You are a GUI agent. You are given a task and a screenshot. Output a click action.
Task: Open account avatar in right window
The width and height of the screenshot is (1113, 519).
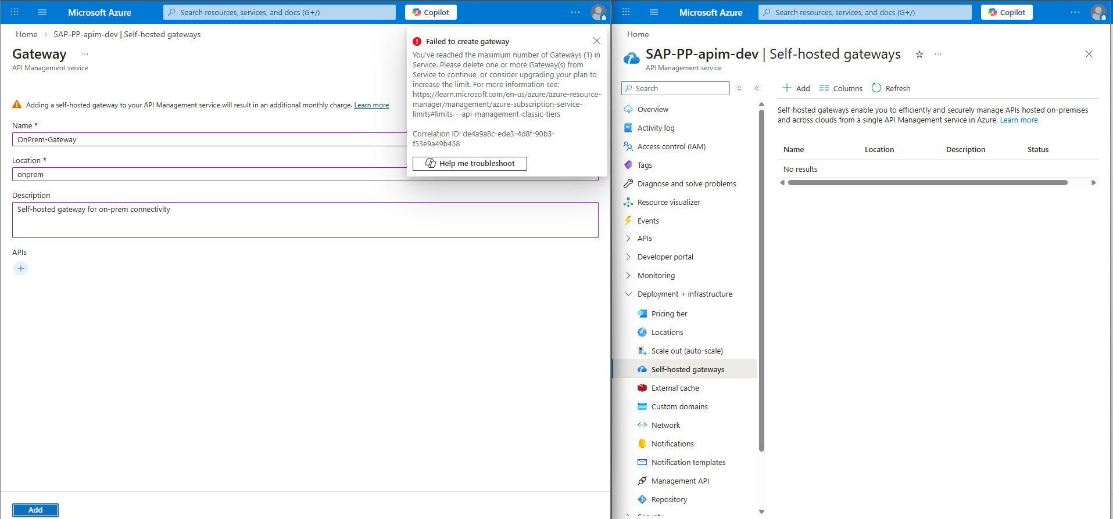coord(1098,12)
